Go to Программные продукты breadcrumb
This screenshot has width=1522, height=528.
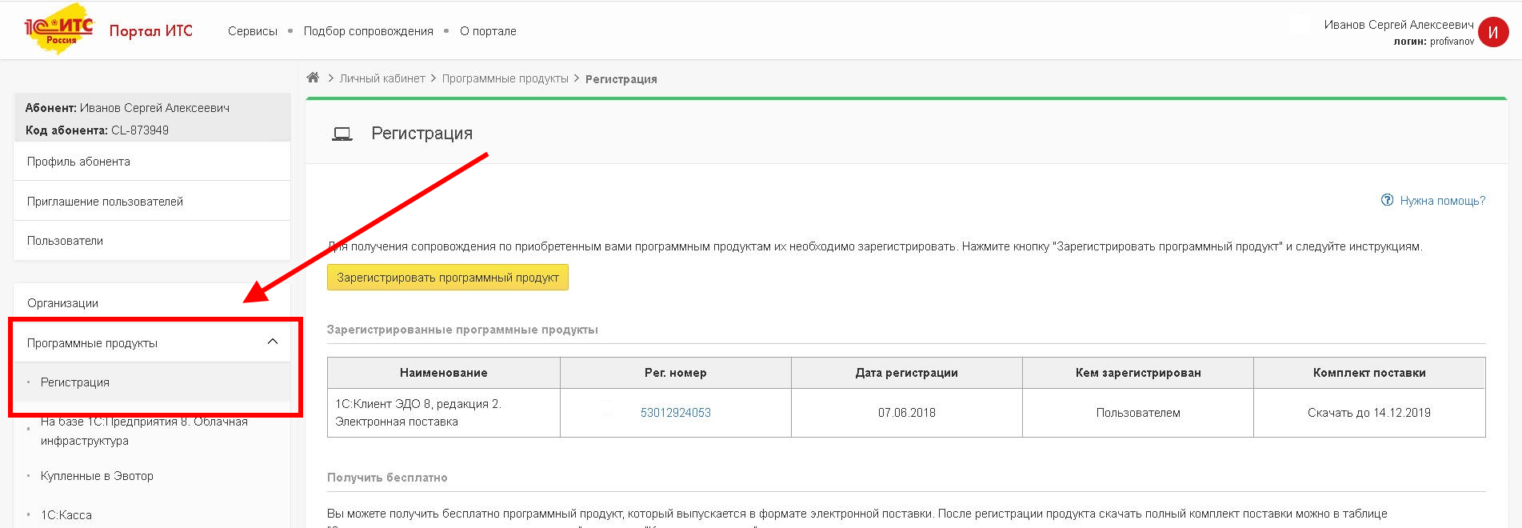pos(505,78)
